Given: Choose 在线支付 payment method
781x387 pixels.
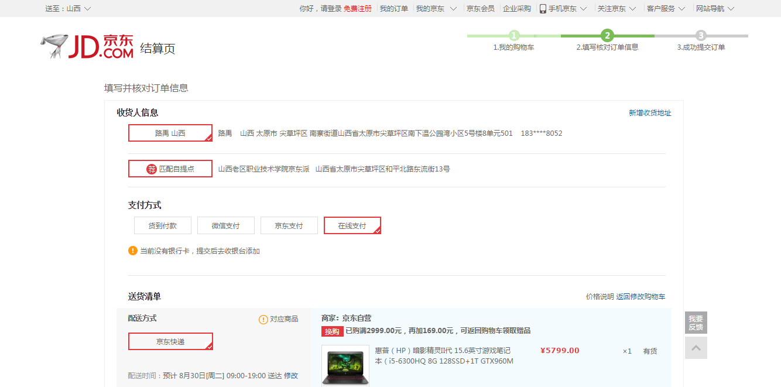Looking at the screenshot, I should 352,225.
